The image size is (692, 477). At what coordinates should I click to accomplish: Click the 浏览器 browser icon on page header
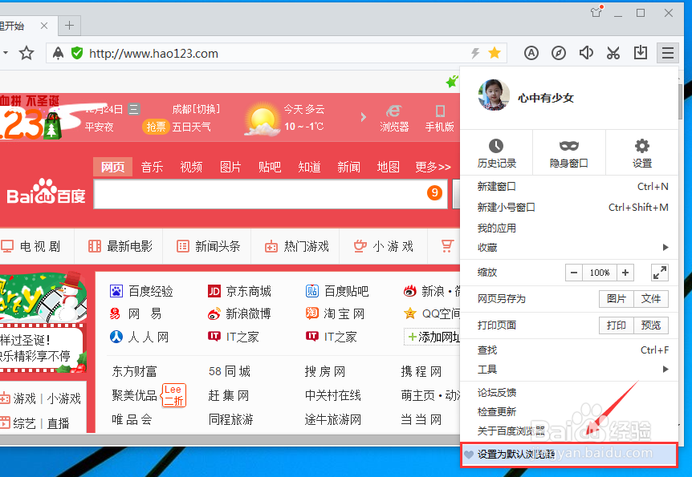click(394, 111)
